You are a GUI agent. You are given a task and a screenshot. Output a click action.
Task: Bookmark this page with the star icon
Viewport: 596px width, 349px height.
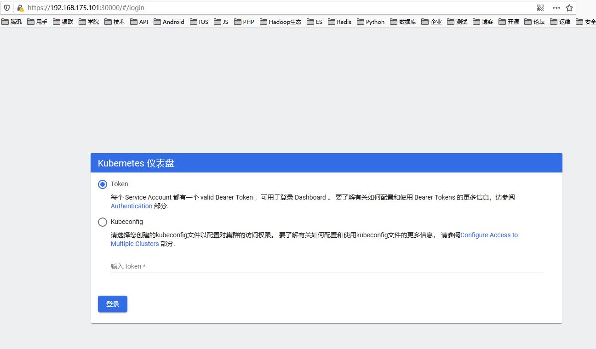click(569, 8)
